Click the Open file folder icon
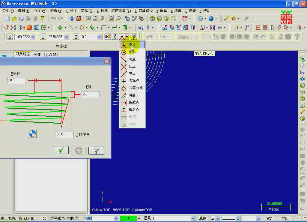The image size is (307, 222). [x=14, y=19]
